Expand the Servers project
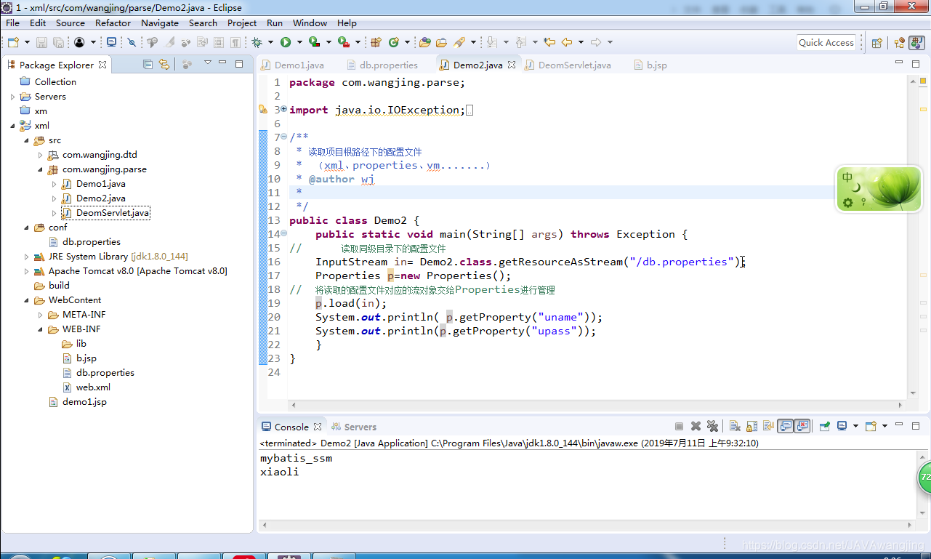The height and width of the screenshot is (559, 931). [x=12, y=97]
